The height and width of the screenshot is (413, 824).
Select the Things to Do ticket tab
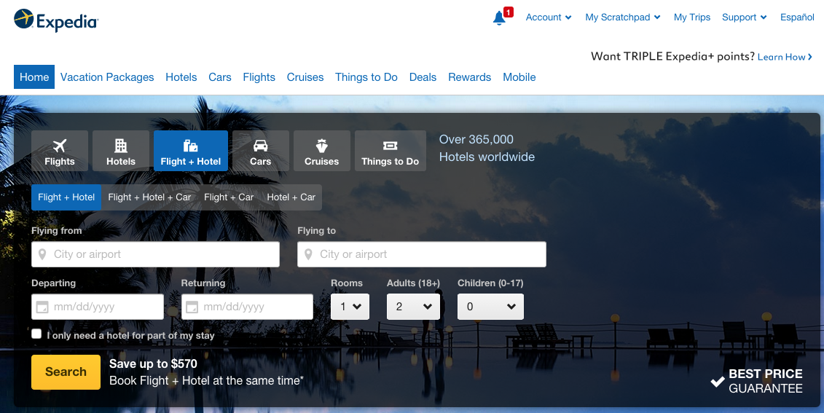tap(391, 151)
